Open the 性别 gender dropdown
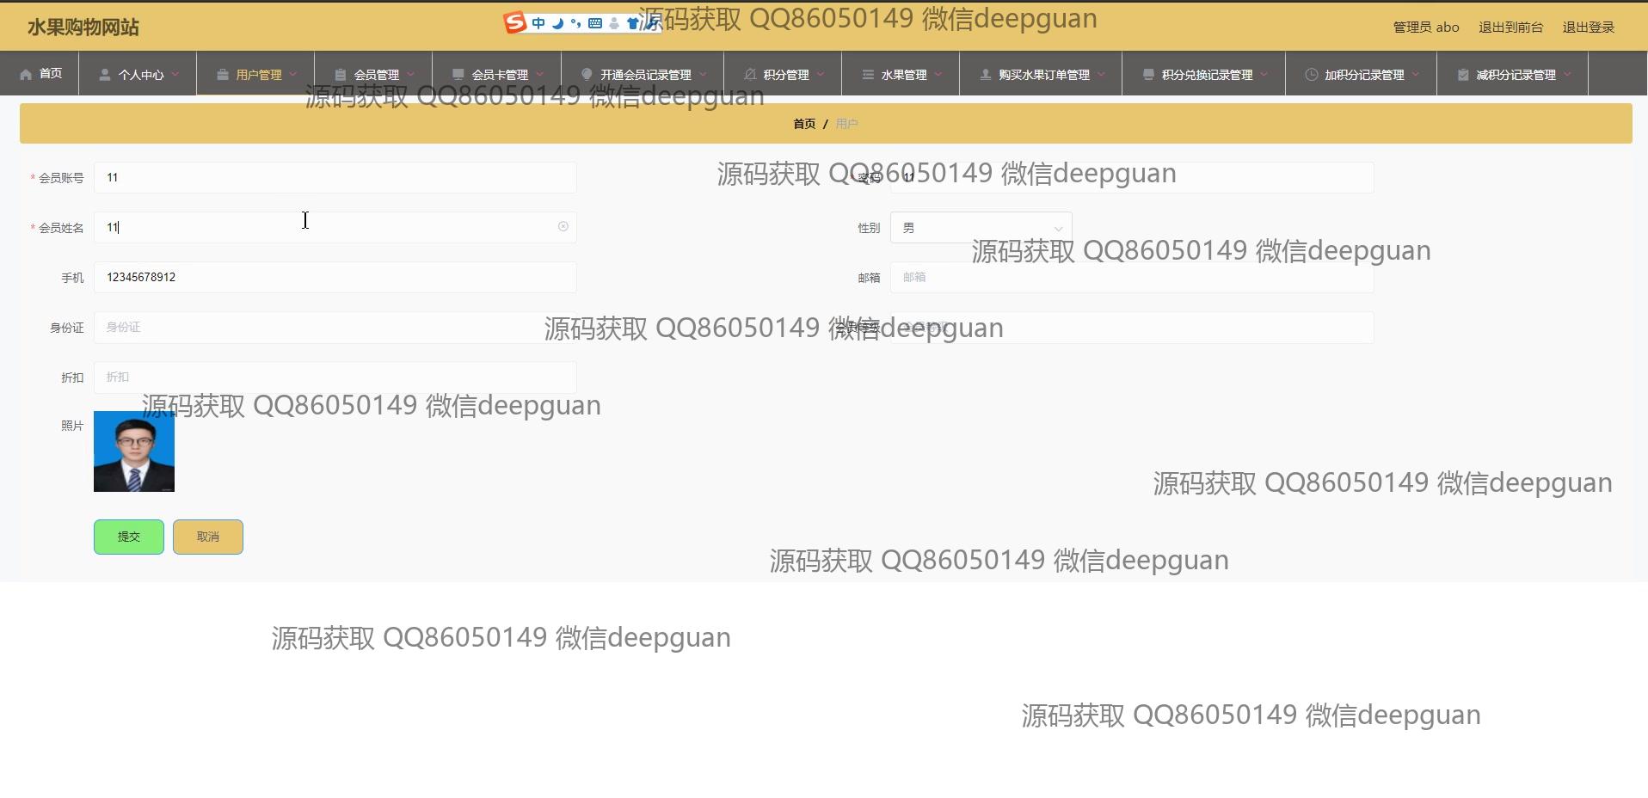Screen dimensions: 1648x798 pos(981,228)
